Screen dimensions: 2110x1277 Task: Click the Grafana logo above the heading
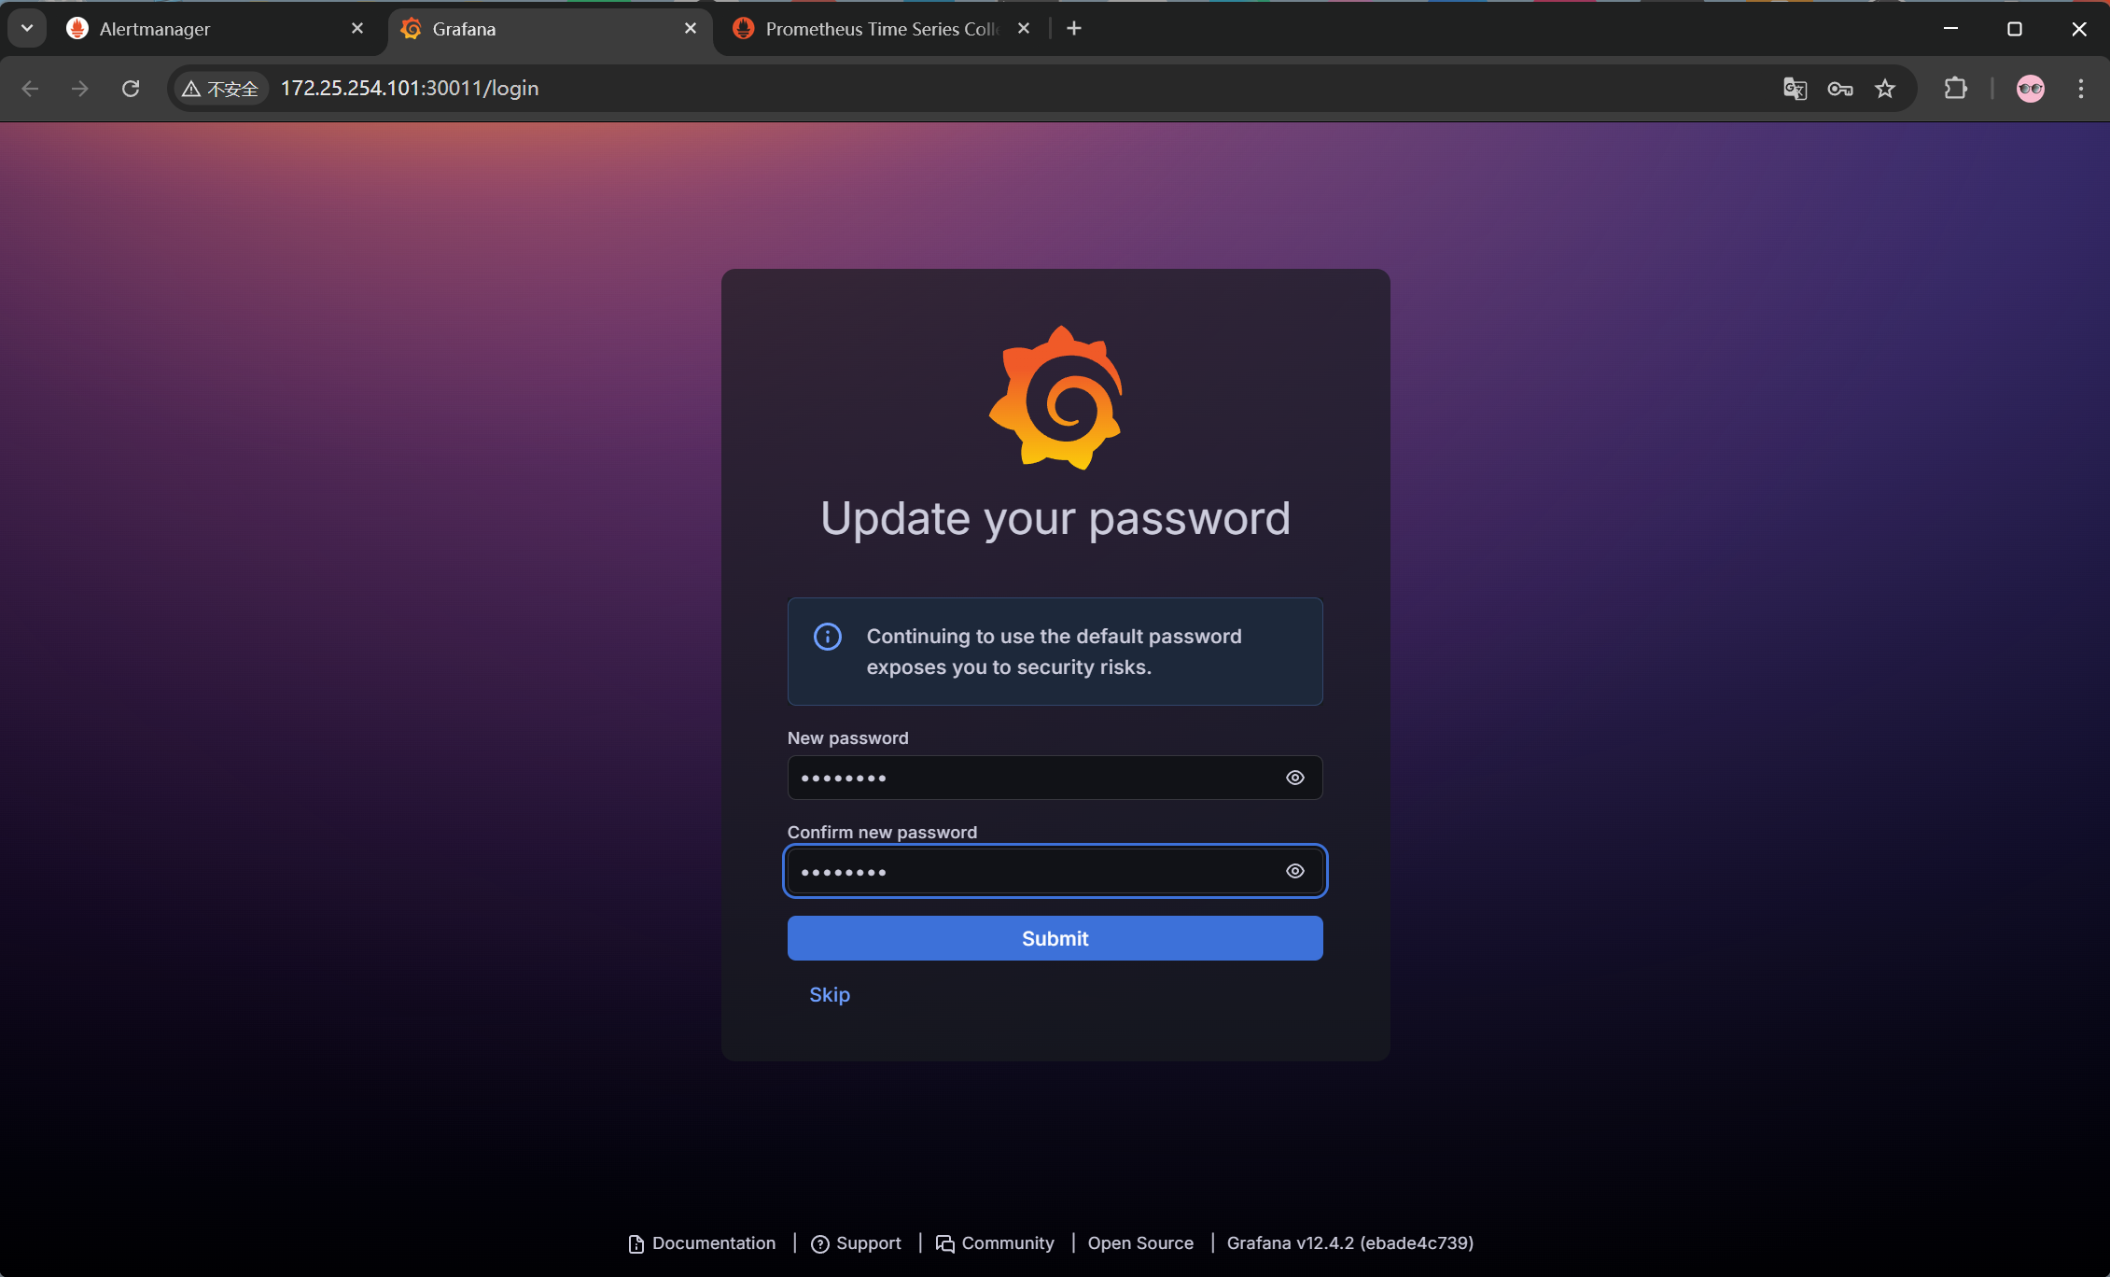(1055, 397)
